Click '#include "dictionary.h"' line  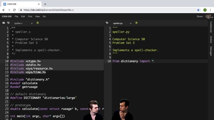tap(30, 79)
